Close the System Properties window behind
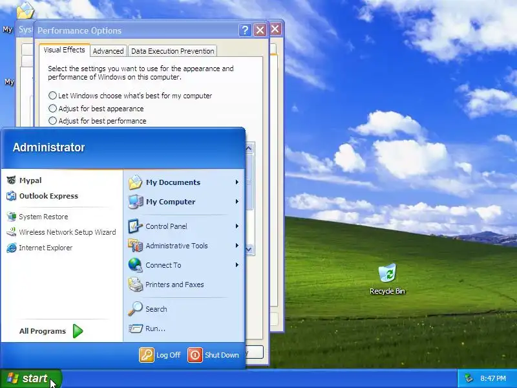This screenshot has height=388, width=517. [275, 29]
